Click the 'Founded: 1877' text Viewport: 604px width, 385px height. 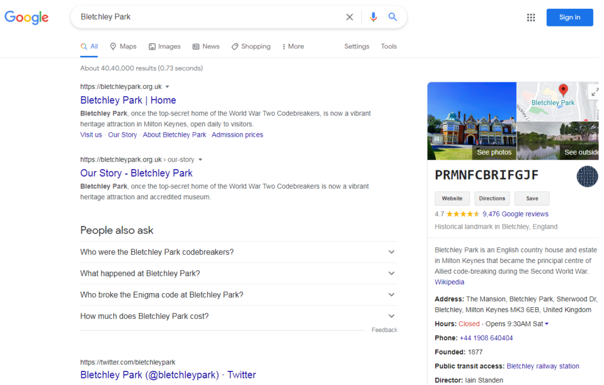coord(459,352)
